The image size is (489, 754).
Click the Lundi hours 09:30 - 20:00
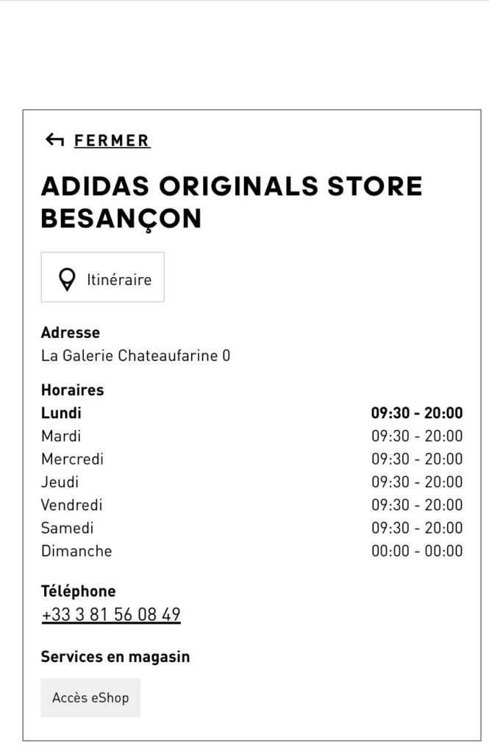pos(417,413)
